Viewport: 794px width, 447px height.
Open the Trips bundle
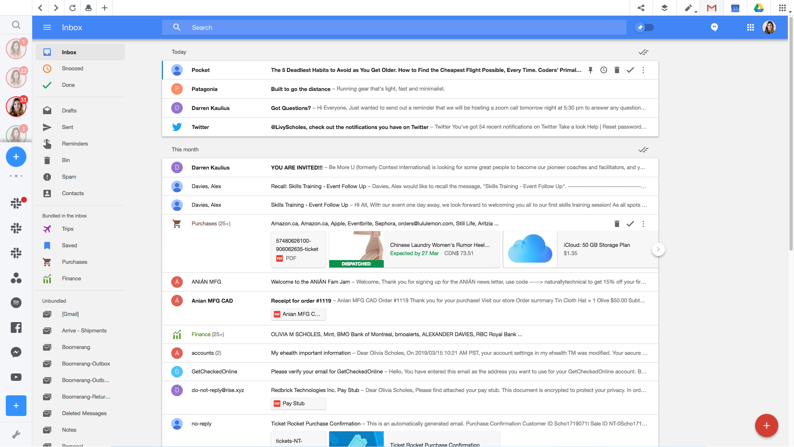click(x=80, y=229)
